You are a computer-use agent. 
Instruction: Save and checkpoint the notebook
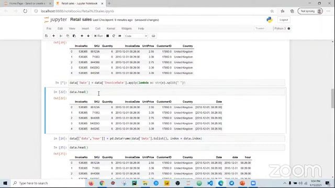point(46,36)
